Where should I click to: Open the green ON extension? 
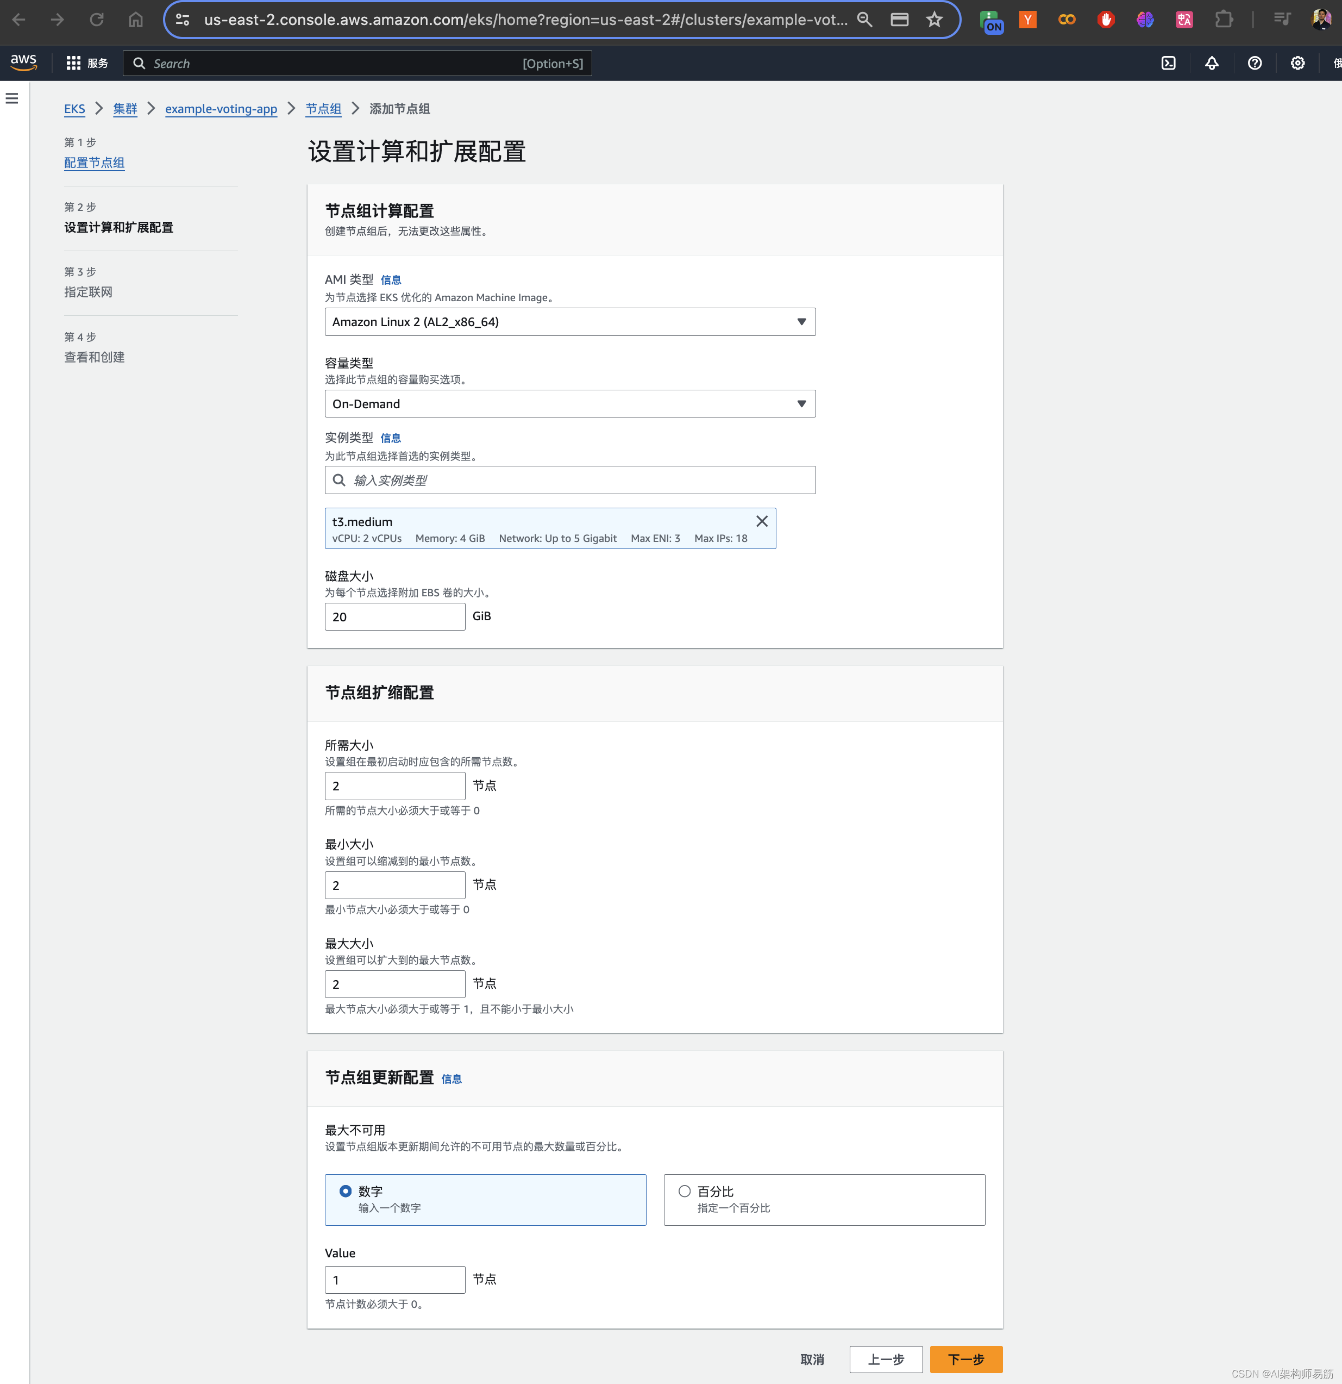tap(991, 21)
